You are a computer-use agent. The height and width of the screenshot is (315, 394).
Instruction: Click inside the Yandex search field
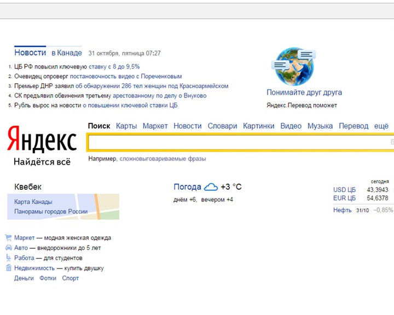235,142
